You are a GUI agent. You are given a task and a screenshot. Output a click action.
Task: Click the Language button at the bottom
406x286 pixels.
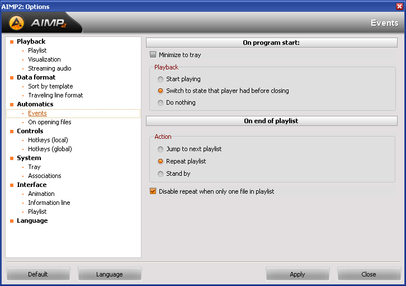pos(110,274)
